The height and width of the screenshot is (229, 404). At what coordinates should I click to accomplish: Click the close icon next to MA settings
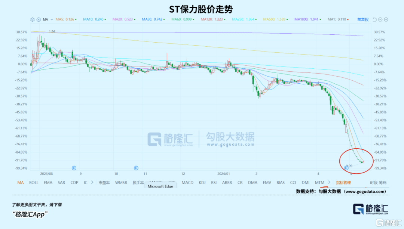click(x=39, y=19)
